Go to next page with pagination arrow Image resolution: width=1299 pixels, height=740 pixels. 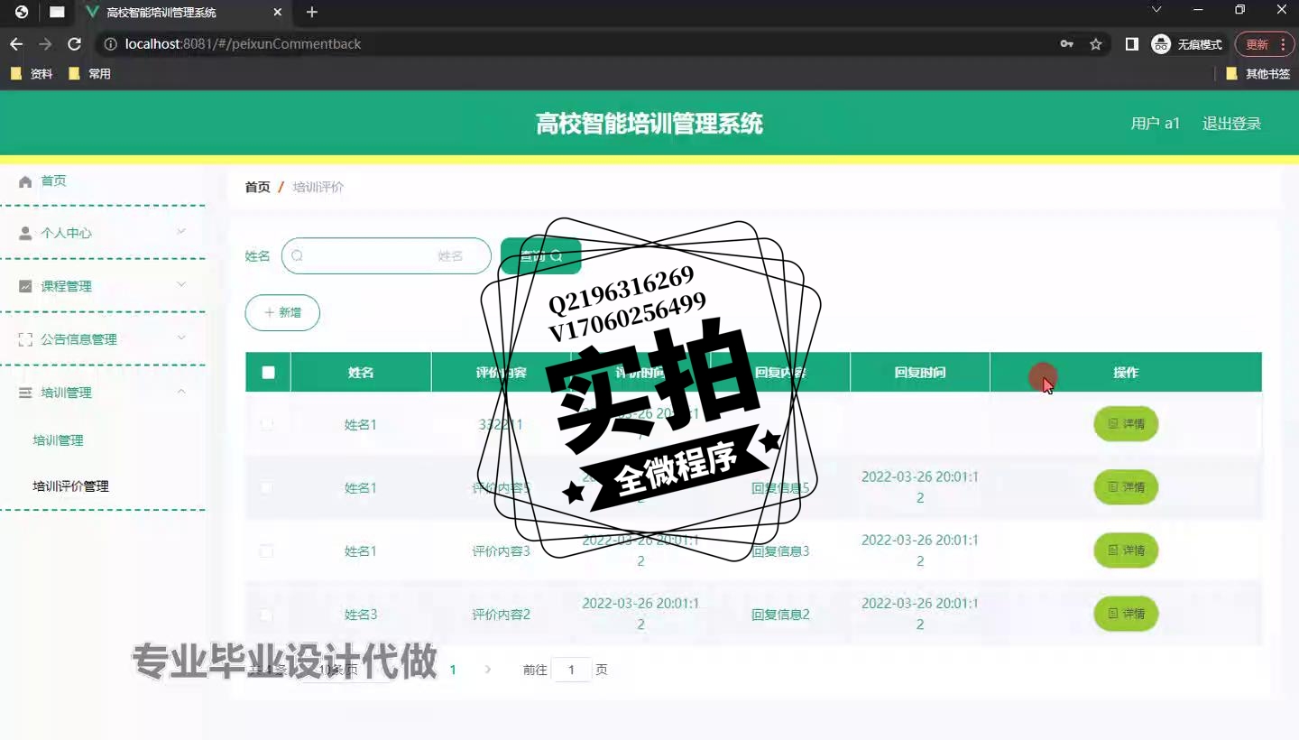(488, 670)
